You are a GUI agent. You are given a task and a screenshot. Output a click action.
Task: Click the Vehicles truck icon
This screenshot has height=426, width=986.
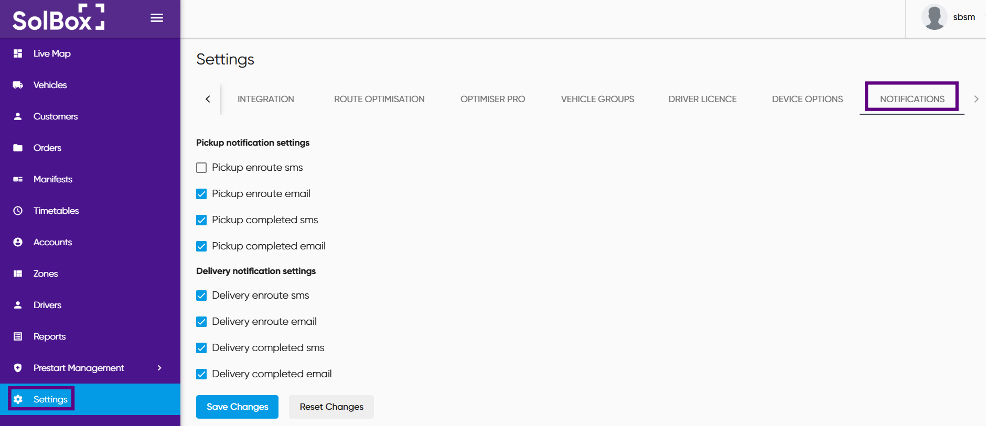(x=18, y=85)
